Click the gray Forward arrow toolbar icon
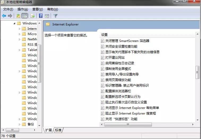Image resolution: width=201 pixels, height=139 pixels. [10, 16]
